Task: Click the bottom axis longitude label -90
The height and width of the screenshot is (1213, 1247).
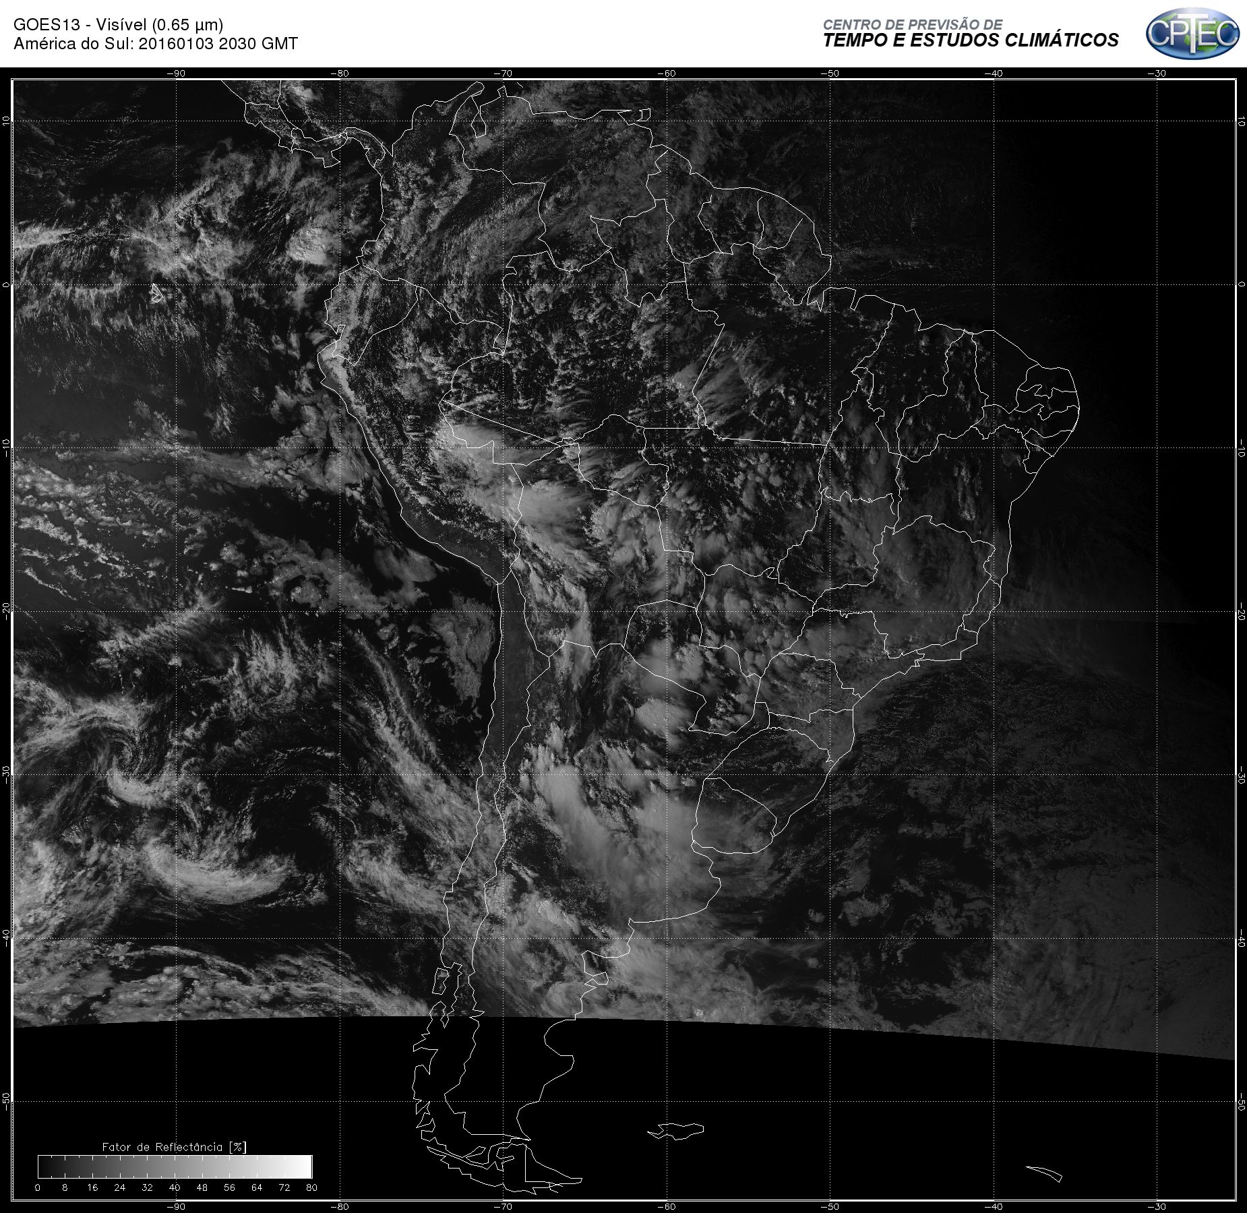Action: point(175,1207)
